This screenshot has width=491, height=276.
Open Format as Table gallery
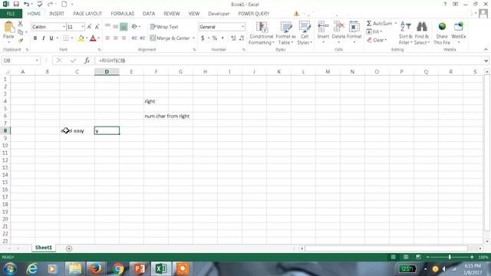tap(285, 33)
